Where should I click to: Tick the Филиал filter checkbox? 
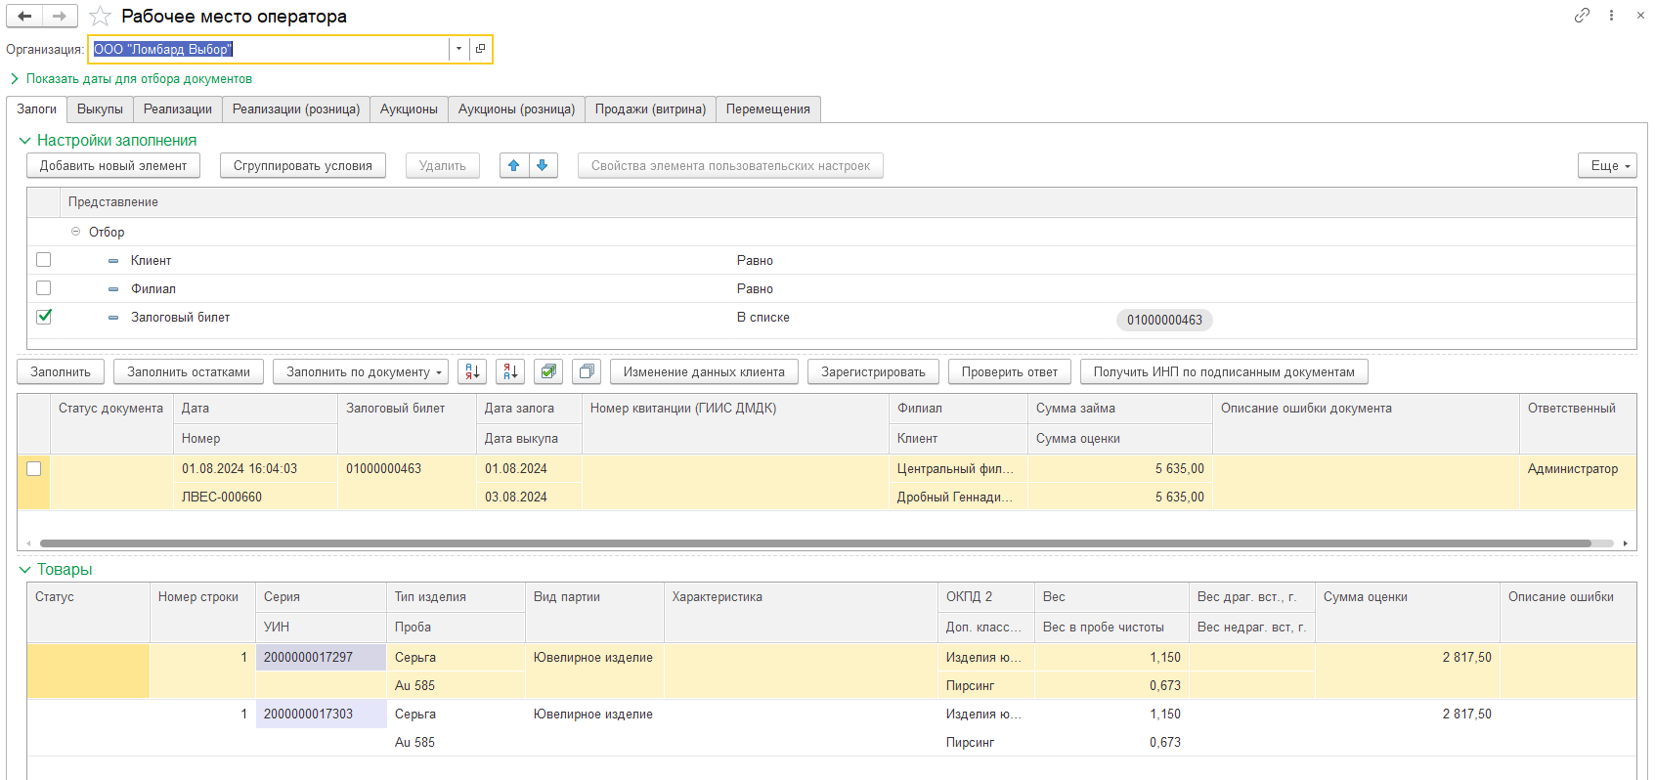[x=43, y=288]
